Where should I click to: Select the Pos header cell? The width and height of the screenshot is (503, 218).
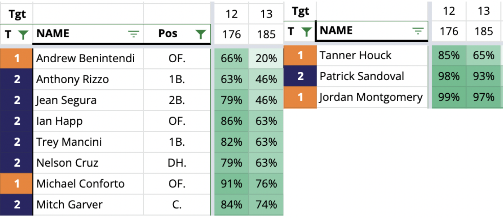coord(177,34)
